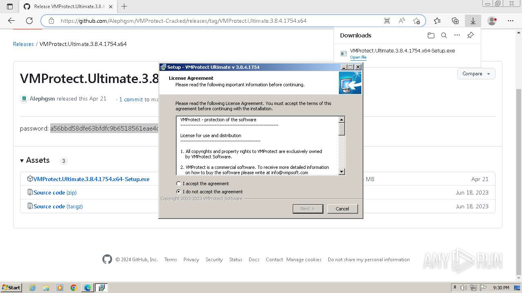The height and width of the screenshot is (293, 522).
Task: Pin the Downloads panel
Action: 470,35
